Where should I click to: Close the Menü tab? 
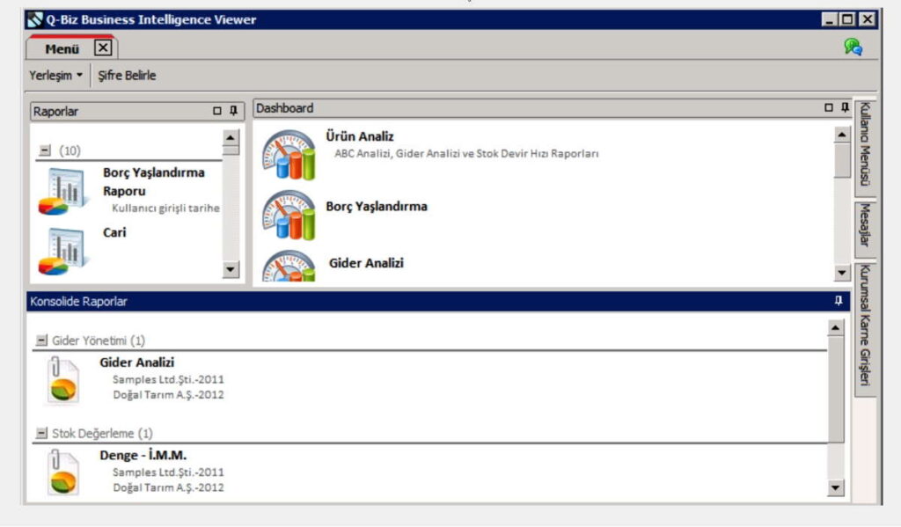(102, 48)
